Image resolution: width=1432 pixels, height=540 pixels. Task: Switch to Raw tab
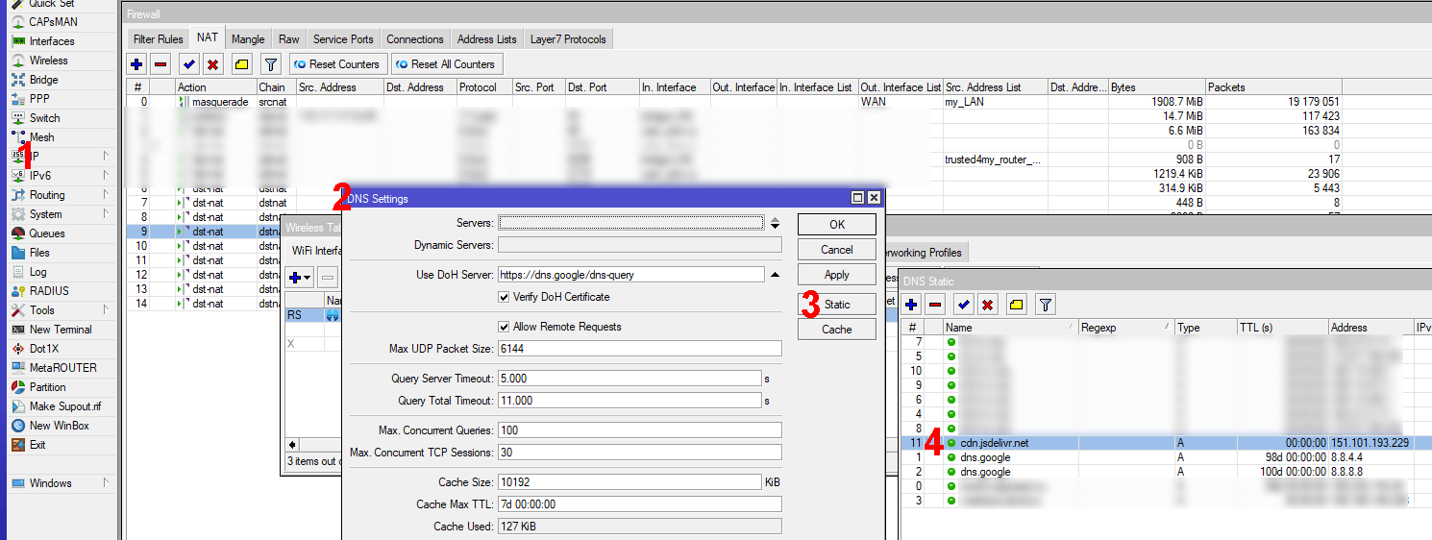point(289,39)
